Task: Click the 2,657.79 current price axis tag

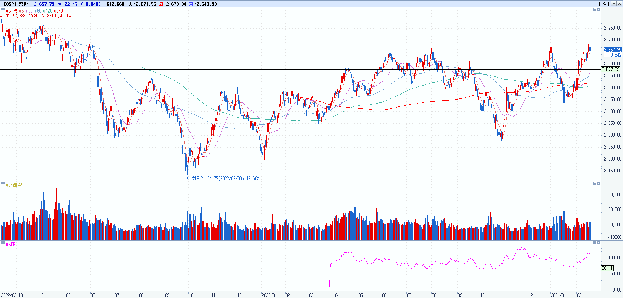Action: click(613, 50)
